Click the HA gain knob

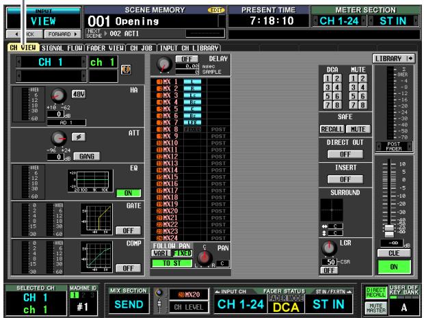pyautogui.click(x=59, y=96)
